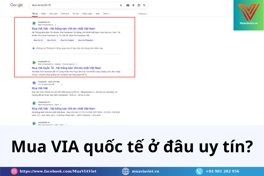Switch to the Tin tức tab
This screenshot has width=264, height=176.
point(75,14)
